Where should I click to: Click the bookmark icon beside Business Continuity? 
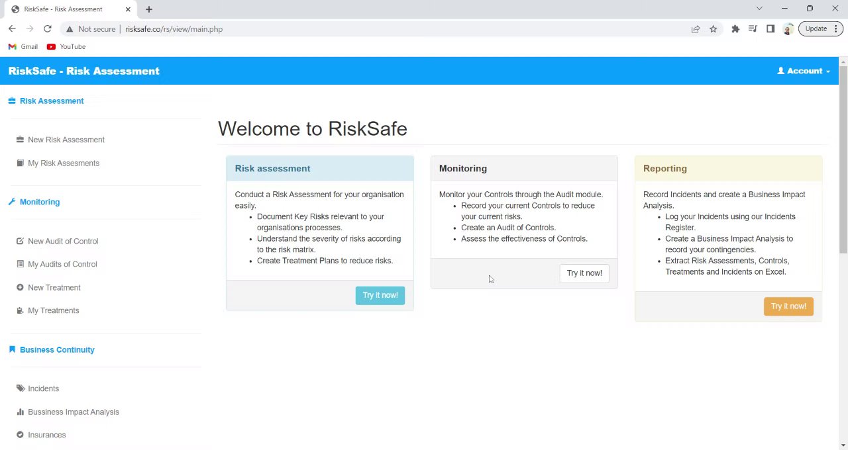point(12,349)
